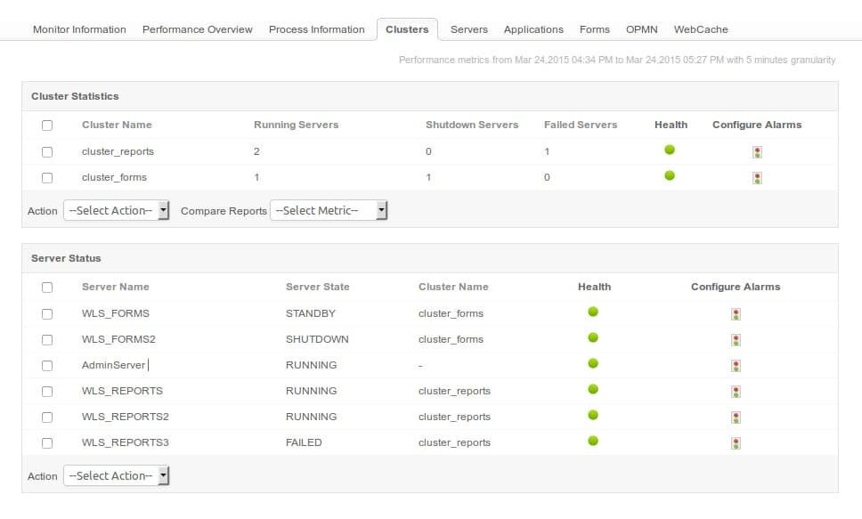
Task: Click inside the AdminServer name field
Action: (x=112, y=365)
